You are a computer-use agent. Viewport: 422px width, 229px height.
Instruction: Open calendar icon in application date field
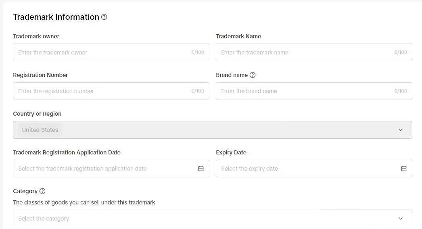[x=201, y=169]
